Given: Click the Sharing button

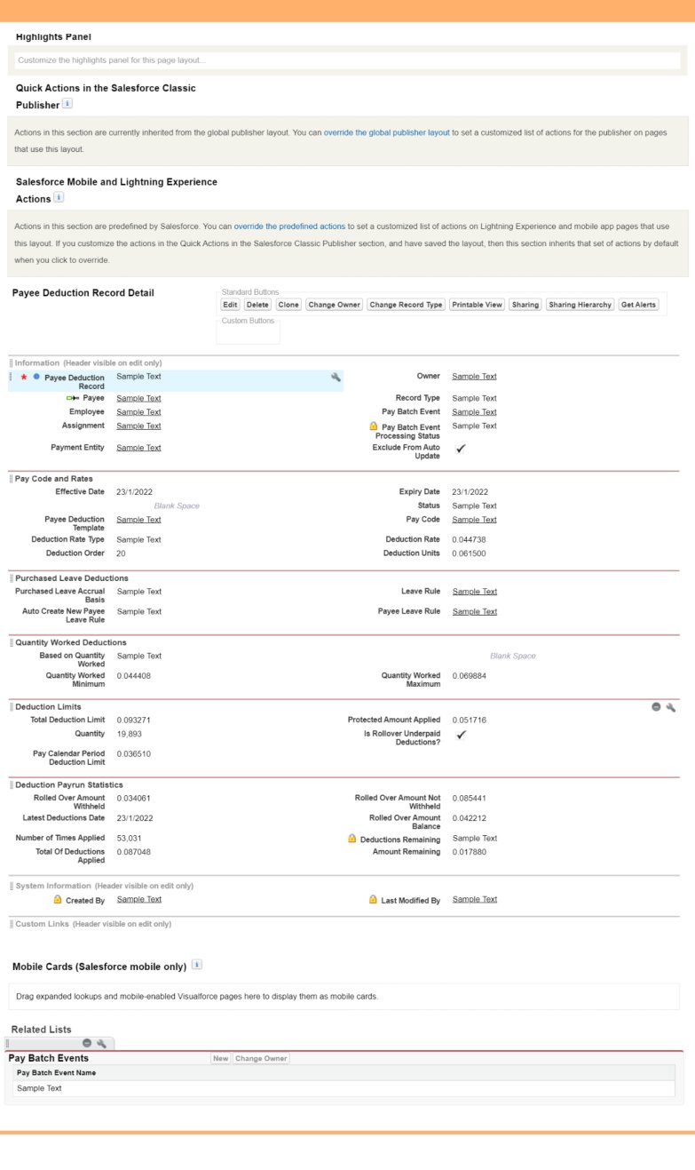Looking at the screenshot, I should (525, 305).
